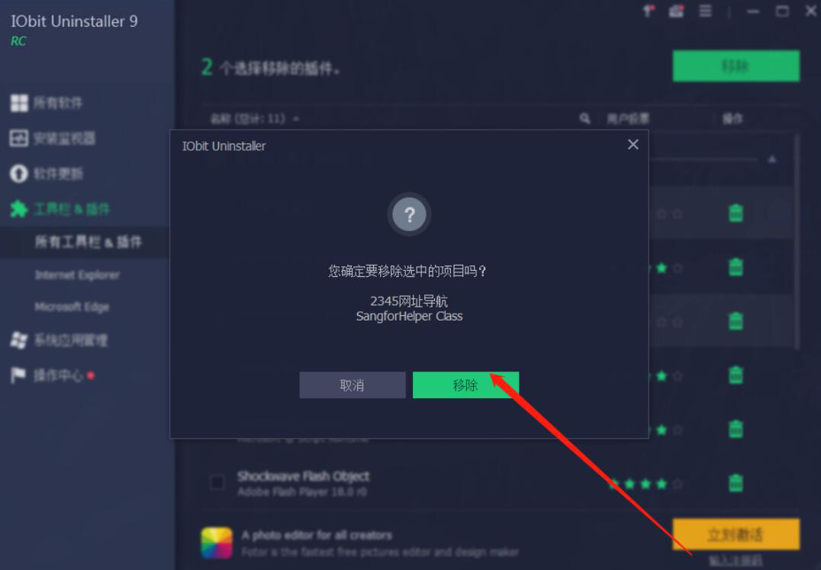Open the install monitor icon in sidebar
This screenshot has width=821, height=570.
point(19,138)
